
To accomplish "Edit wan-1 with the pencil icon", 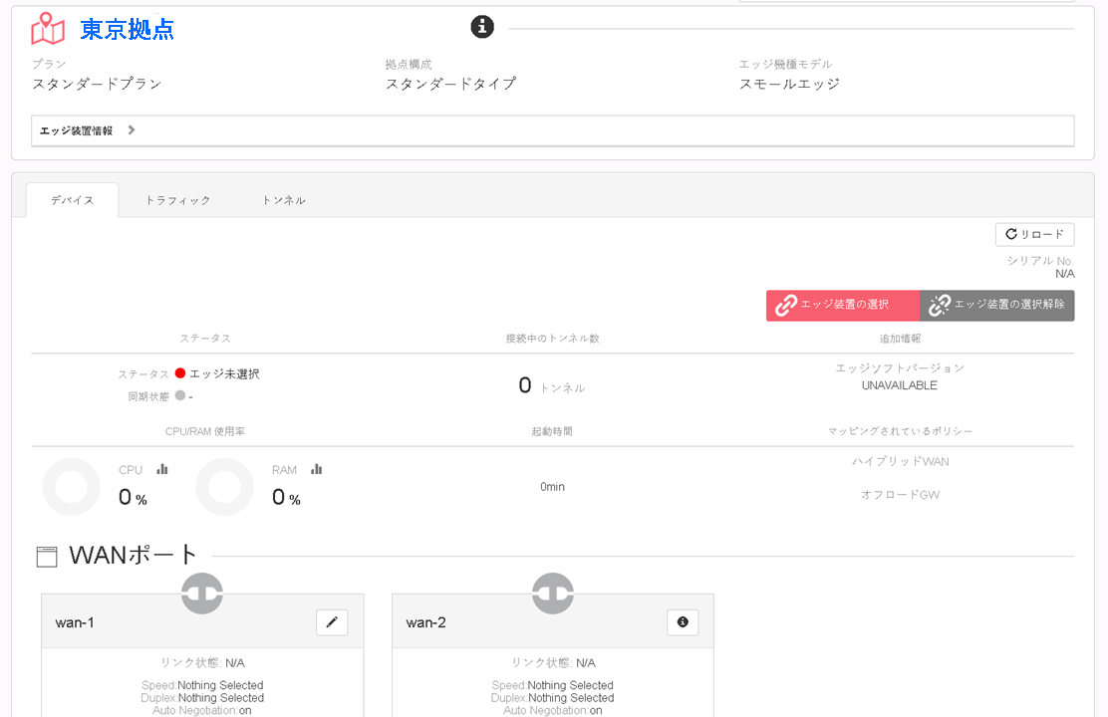I will [332, 622].
